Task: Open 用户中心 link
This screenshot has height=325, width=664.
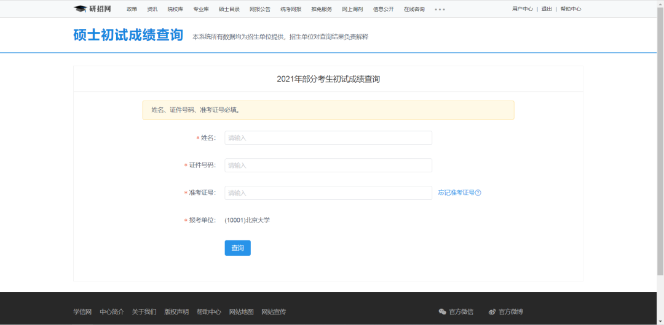Action: [x=523, y=9]
